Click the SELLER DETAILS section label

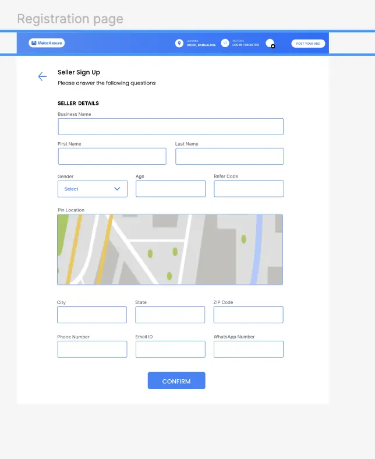tap(78, 103)
